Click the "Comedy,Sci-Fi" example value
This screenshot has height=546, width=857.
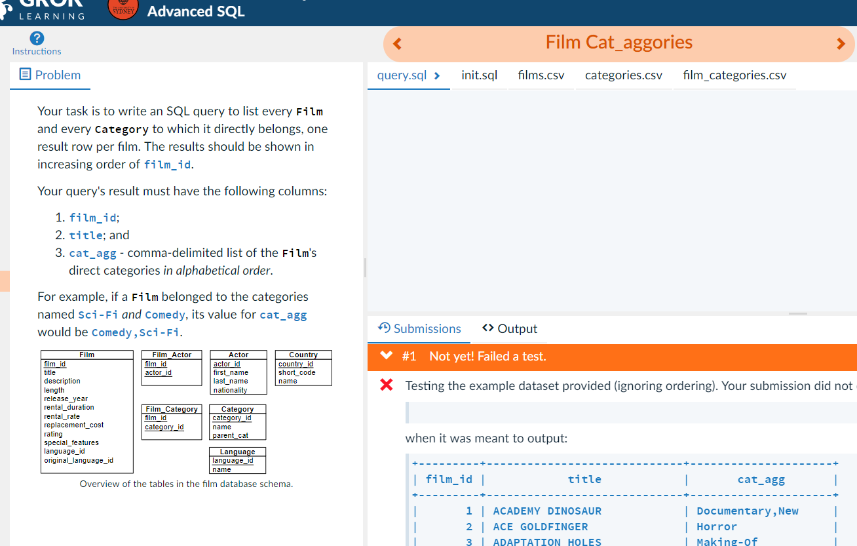click(x=136, y=332)
